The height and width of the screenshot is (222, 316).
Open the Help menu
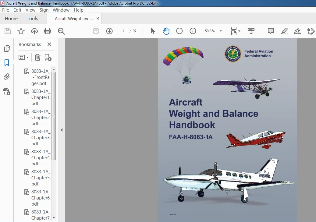point(79,10)
